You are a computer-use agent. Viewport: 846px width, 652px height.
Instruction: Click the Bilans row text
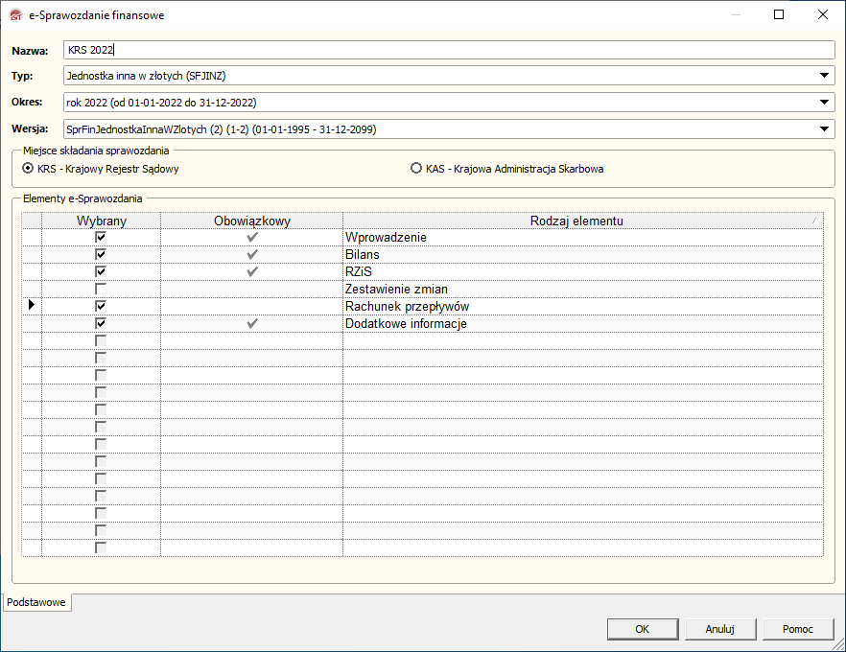pos(362,254)
